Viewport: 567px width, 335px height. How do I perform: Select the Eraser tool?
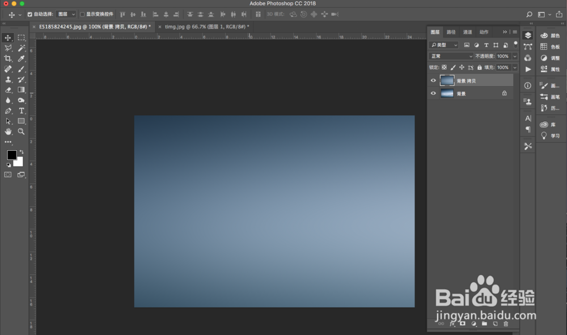8,90
